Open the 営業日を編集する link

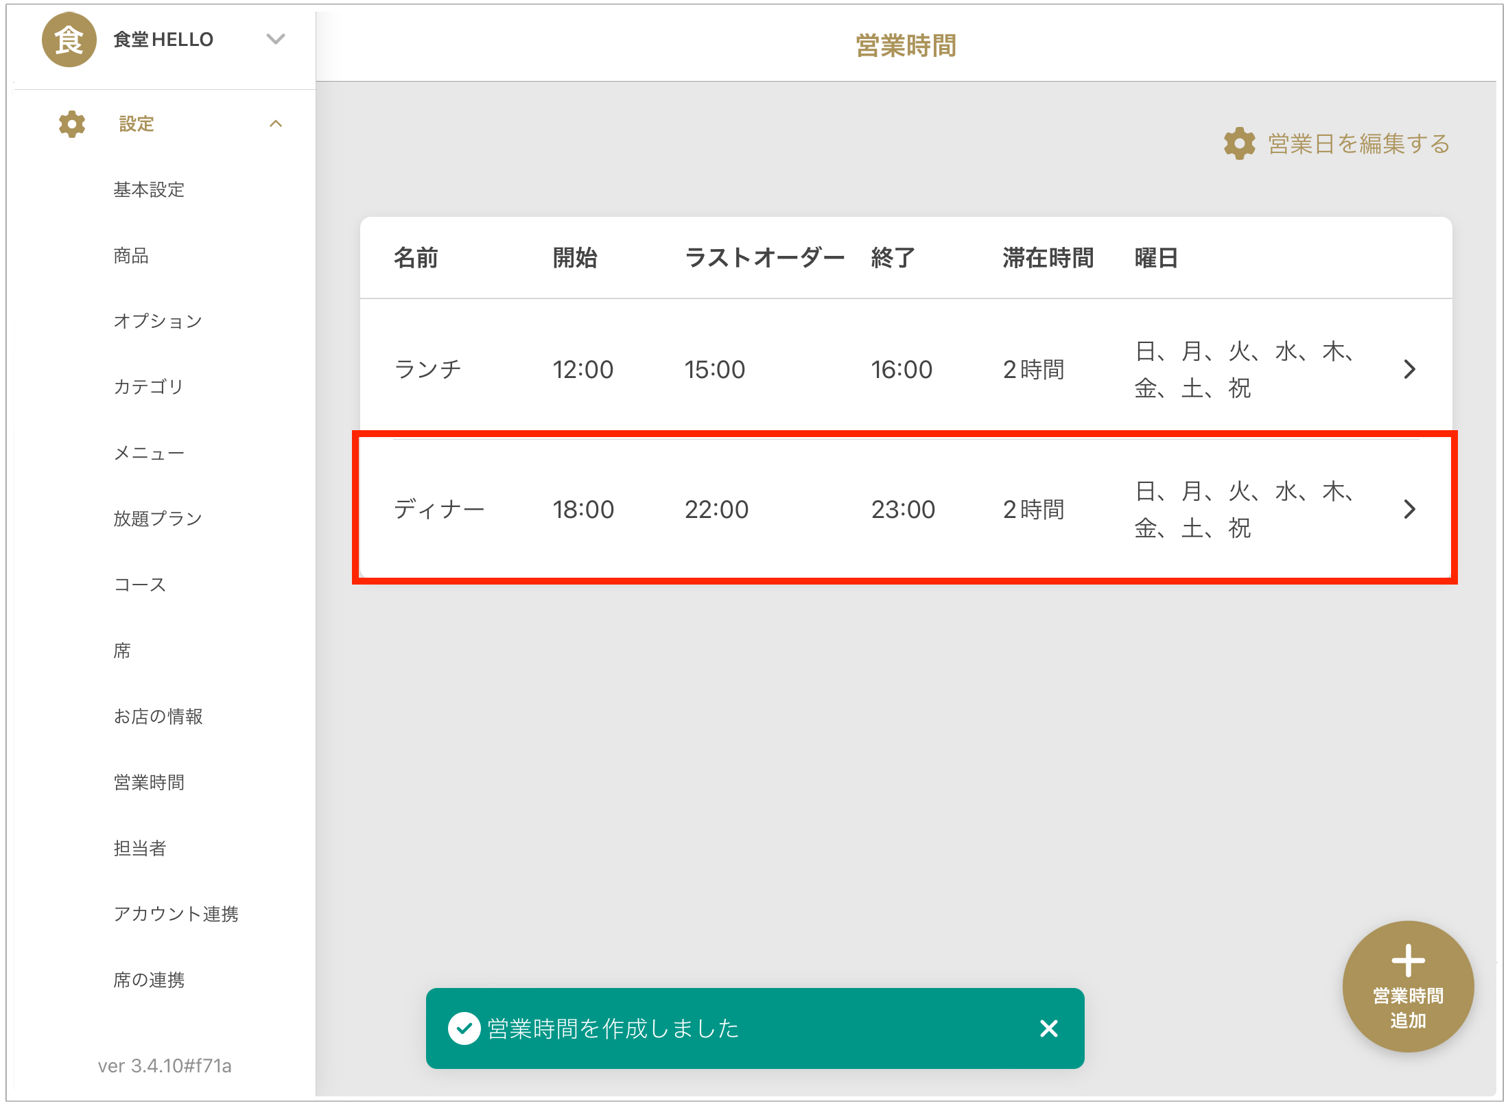[1358, 144]
